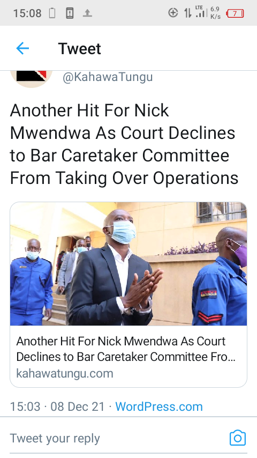The image size is (257, 458).
Task: Open the @KahawaTungu profile handle
Action: tap(108, 77)
